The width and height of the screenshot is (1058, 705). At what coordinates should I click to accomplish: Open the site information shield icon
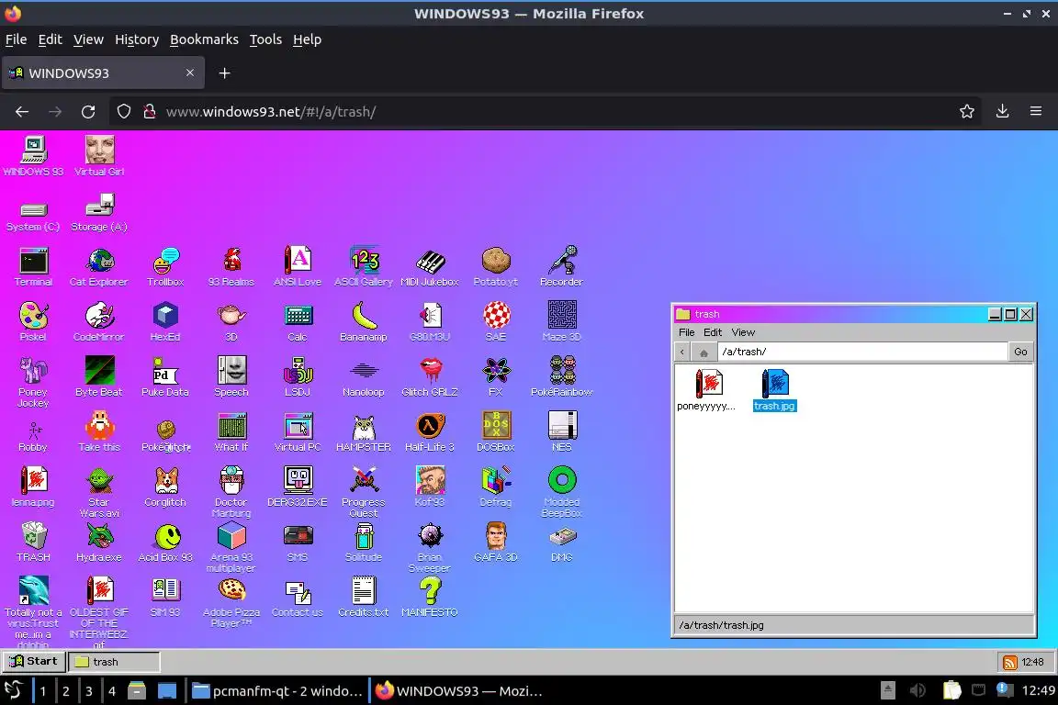123,112
